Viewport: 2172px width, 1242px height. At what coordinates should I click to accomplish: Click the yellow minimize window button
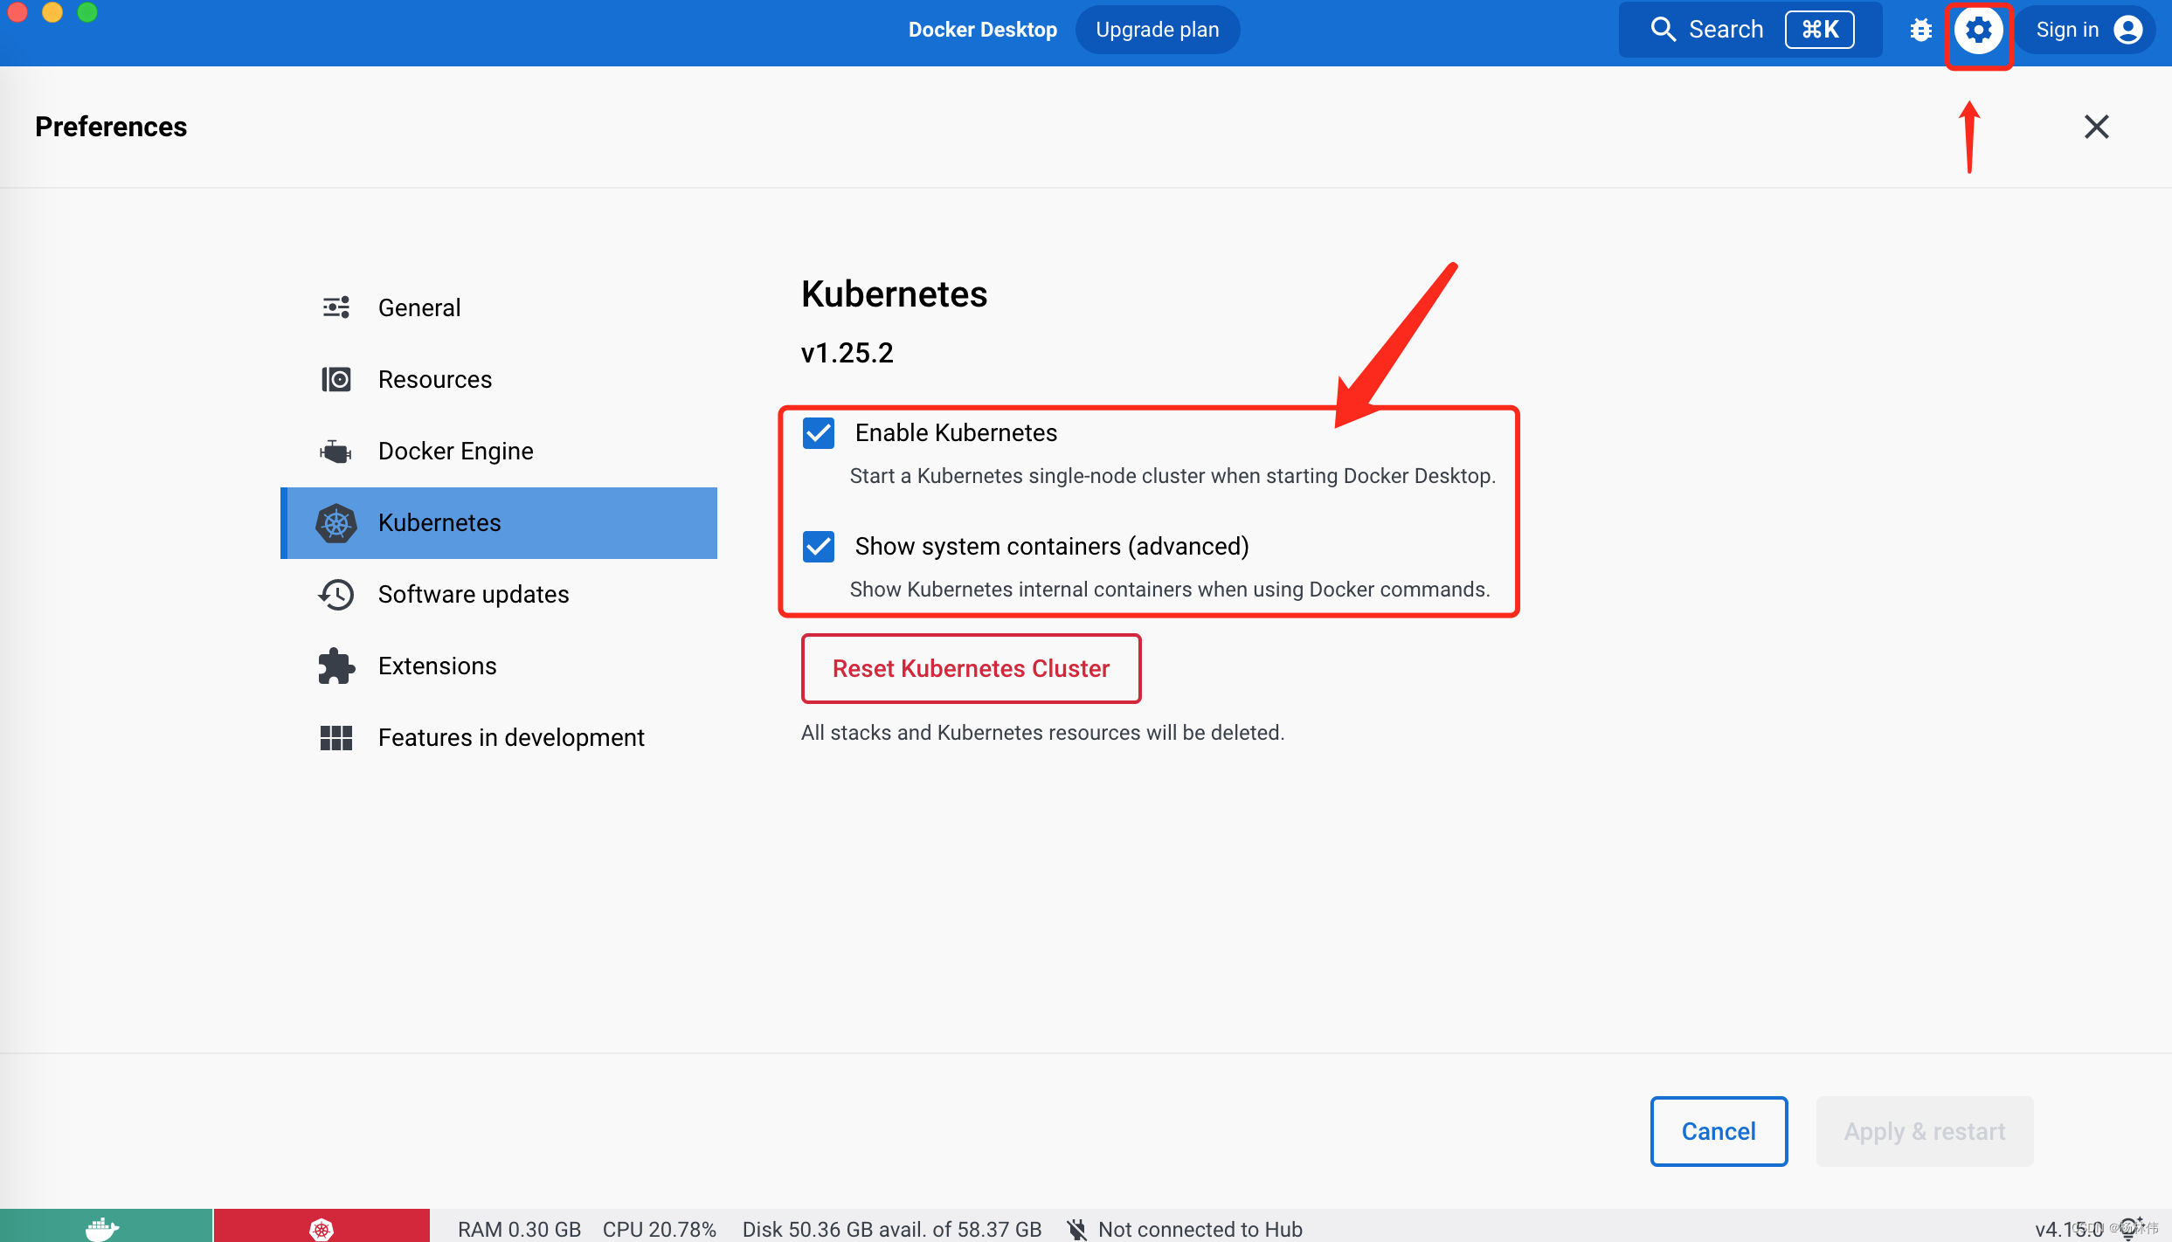(x=52, y=12)
